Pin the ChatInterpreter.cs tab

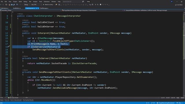pyautogui.click(x=36, y=8)
